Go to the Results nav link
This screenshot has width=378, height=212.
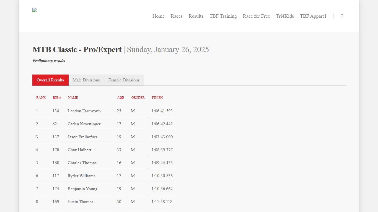point(196,16)
